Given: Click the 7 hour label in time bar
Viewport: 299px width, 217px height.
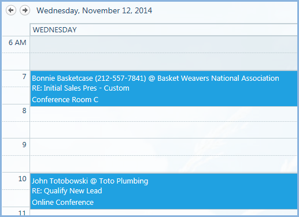Looking at the screenshot, I should point(24,77).
